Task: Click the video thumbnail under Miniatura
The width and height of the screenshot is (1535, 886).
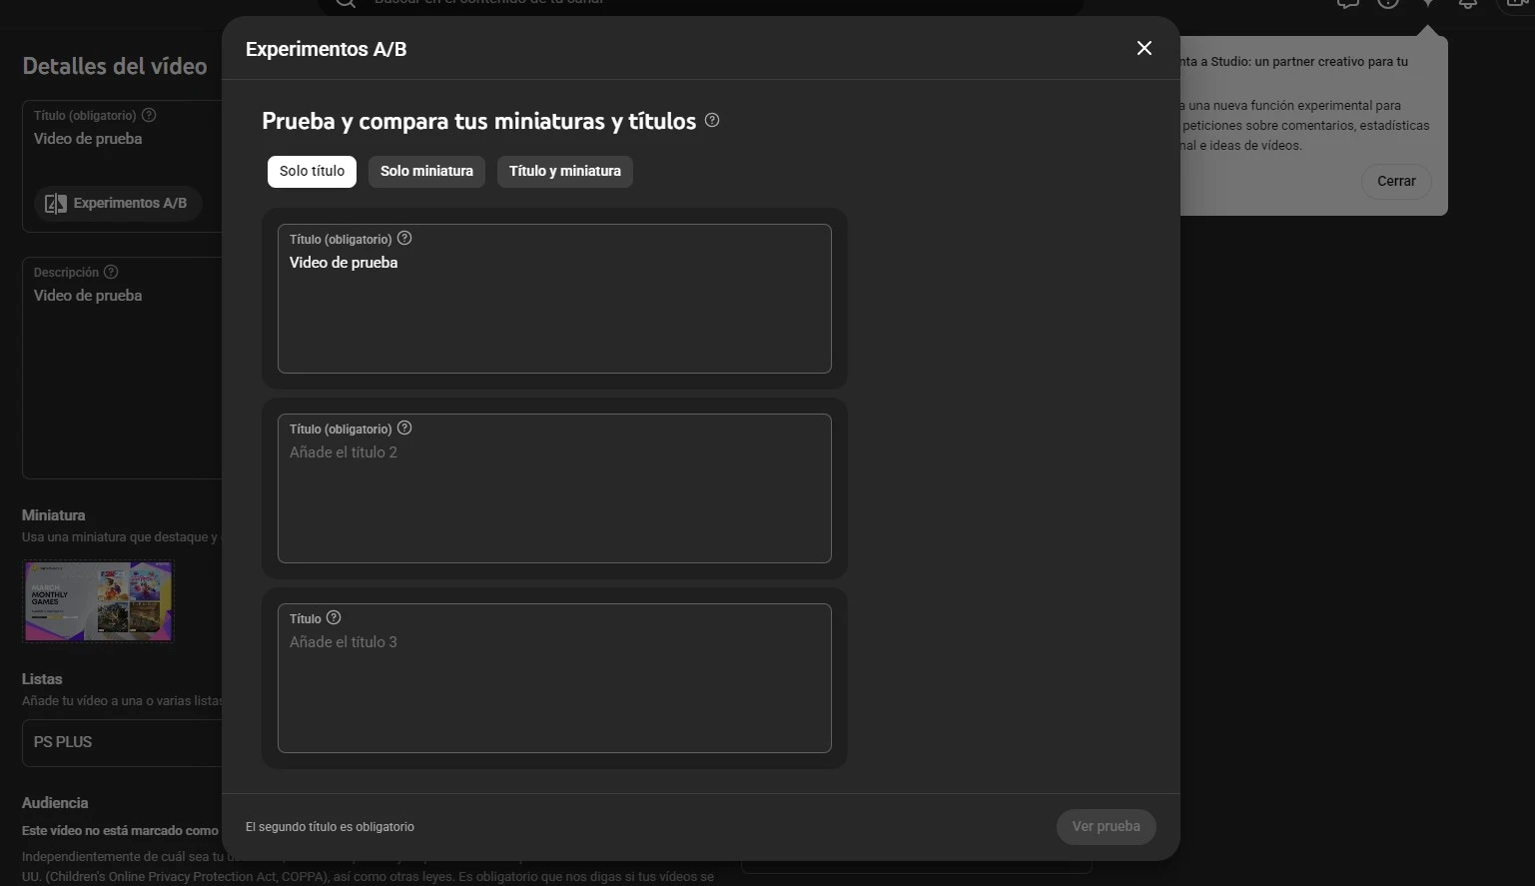Action: click(x=97, y=600)
